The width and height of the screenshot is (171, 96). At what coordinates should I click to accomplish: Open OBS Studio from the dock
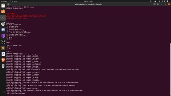click(3, 42)
